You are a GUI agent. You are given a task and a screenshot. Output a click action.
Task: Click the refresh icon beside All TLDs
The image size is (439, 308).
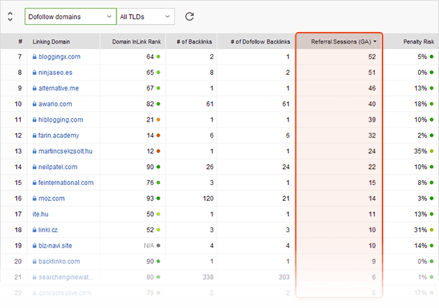click(x=190, y=16)
